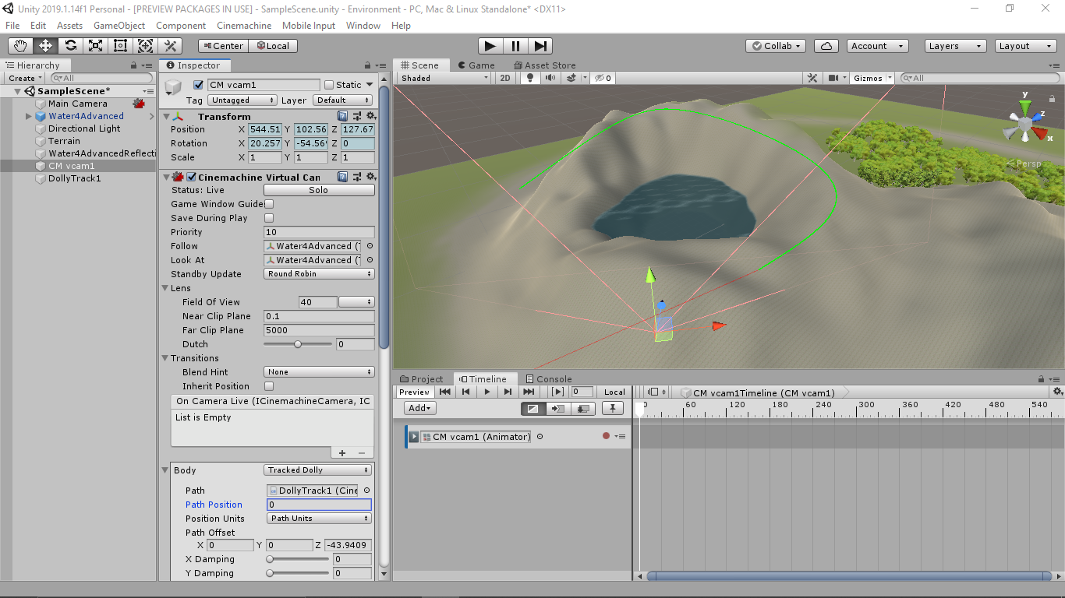The width and height of the screenshot is (1065, 598).
Task: Expand the Water4Advanced hierarchy item
Action: point(29,116)
